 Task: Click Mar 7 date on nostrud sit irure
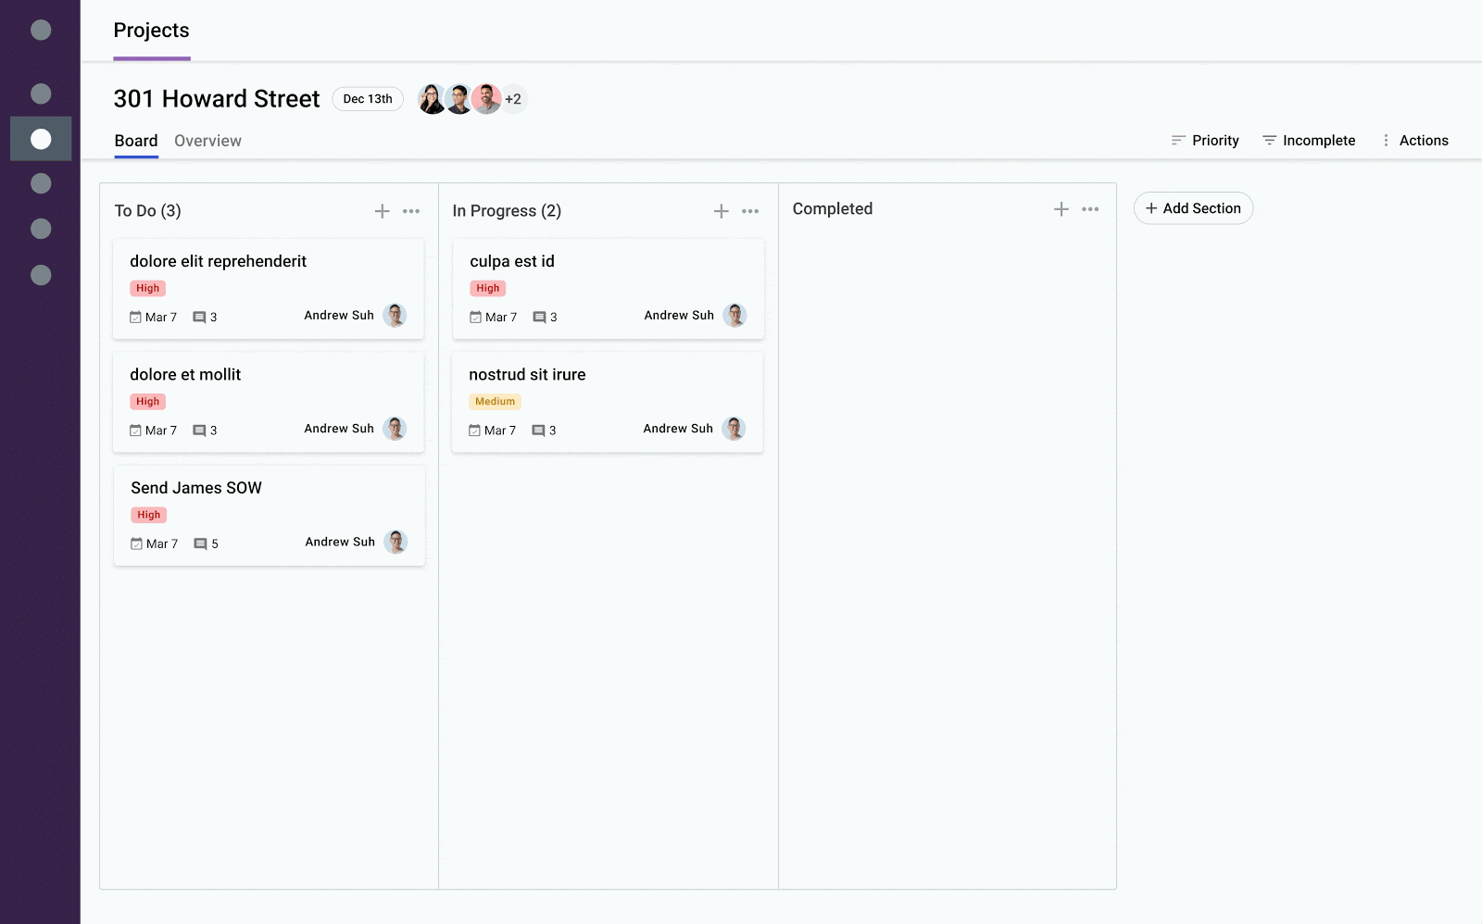tap(500, 431)
